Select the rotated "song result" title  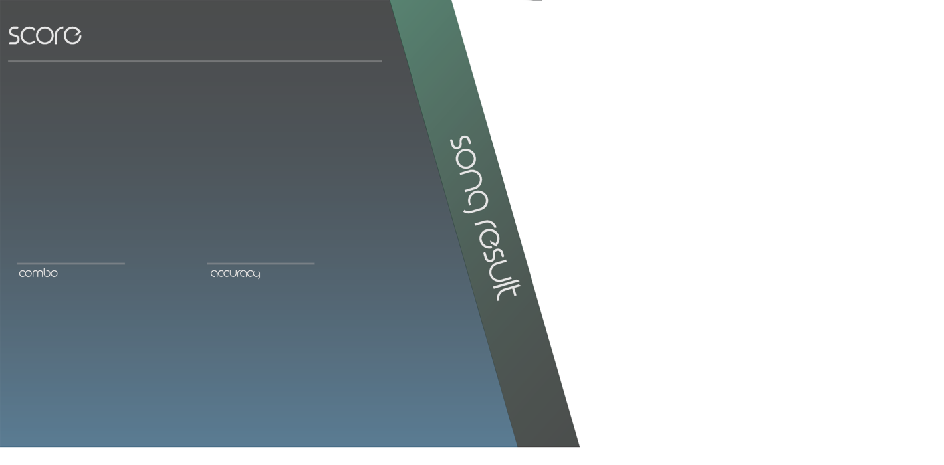click(484, 217)
